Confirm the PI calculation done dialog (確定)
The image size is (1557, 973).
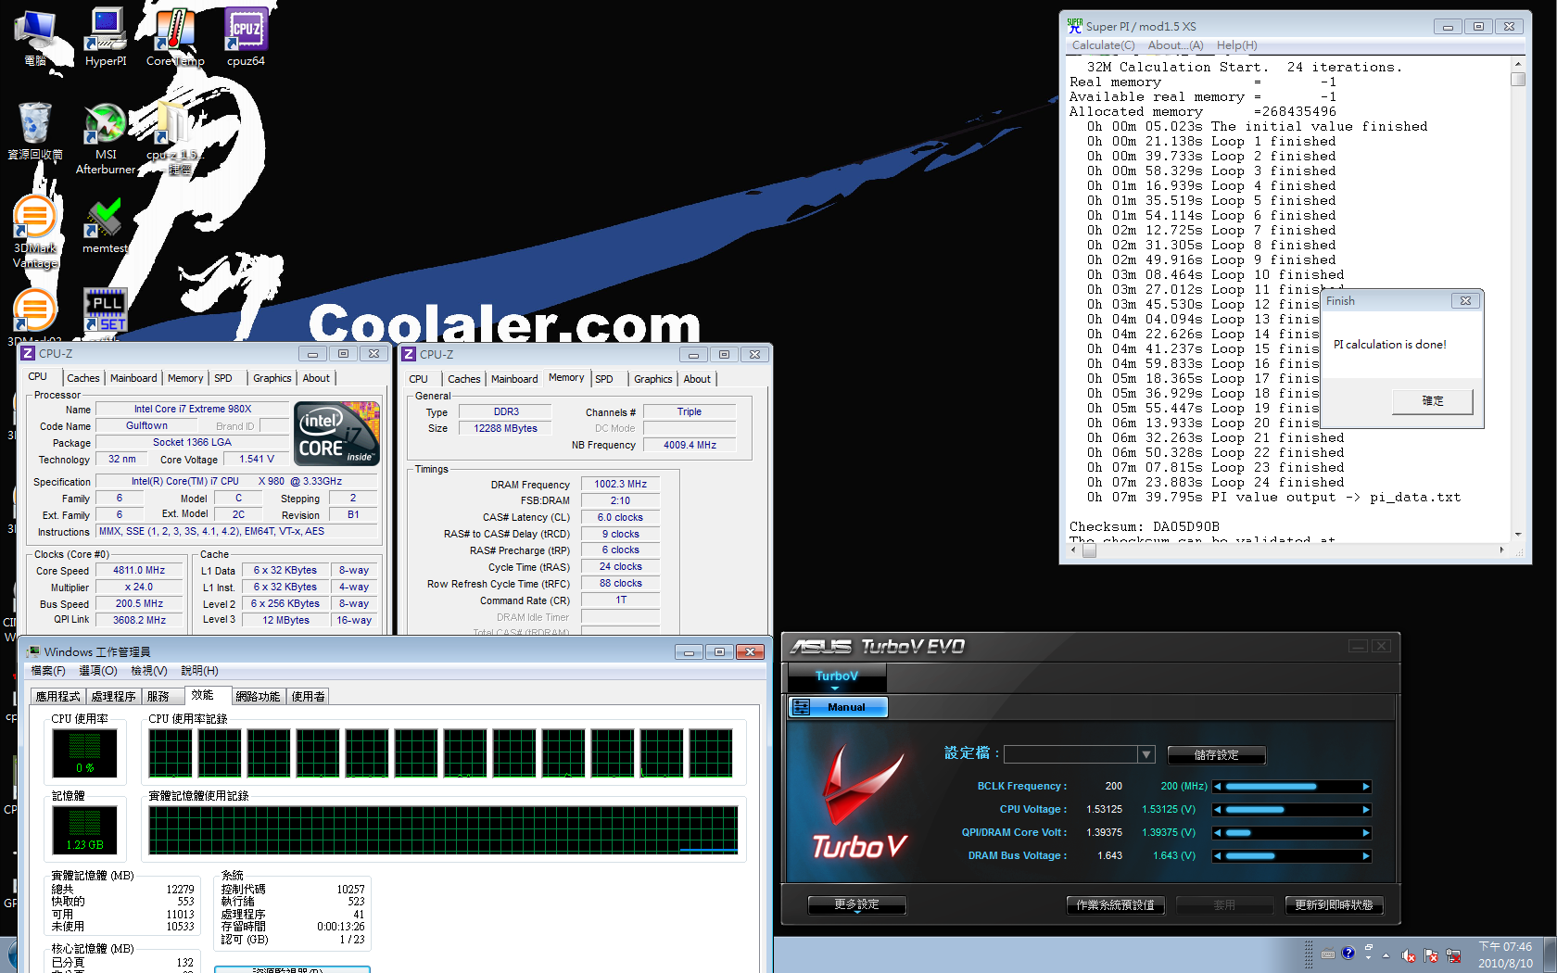point(1432,401)
